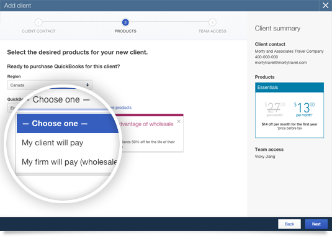Jump to step 3 Team Access

[212, 22]
